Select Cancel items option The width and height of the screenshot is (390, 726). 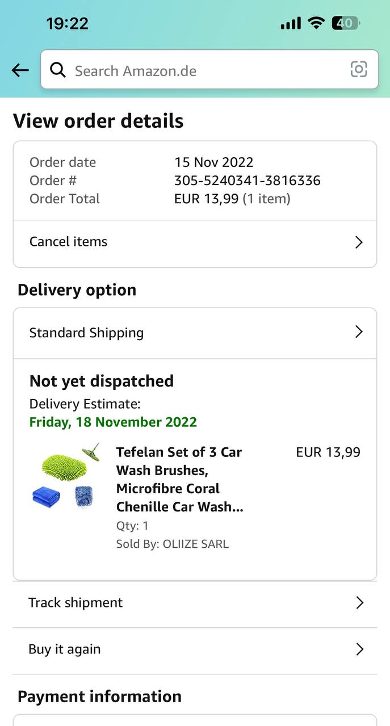(69, 242)
